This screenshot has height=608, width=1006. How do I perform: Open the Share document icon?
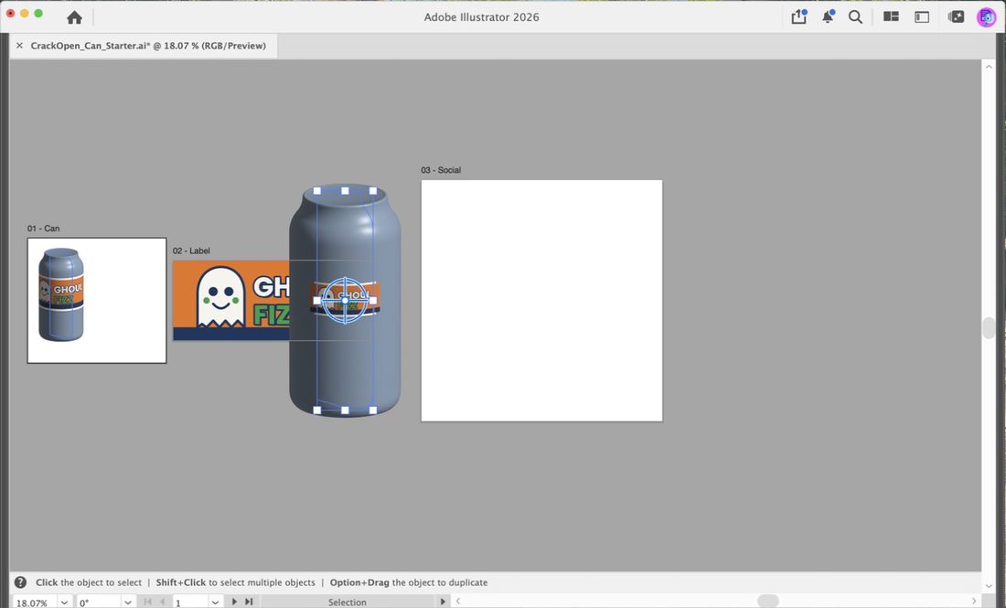coord(798,16)
